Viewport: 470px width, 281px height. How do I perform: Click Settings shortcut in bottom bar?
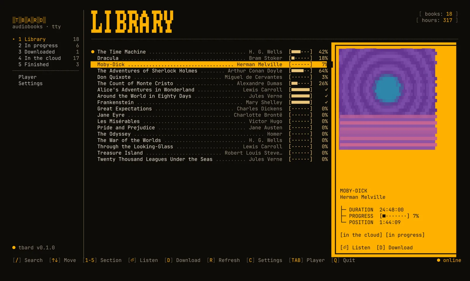pos(264,260)
